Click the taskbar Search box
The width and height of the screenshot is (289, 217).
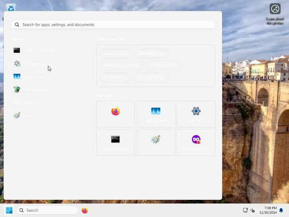click(47, 210)
